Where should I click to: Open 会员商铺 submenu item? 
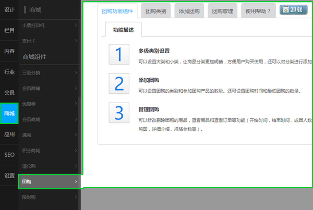(x=50, y=89)
